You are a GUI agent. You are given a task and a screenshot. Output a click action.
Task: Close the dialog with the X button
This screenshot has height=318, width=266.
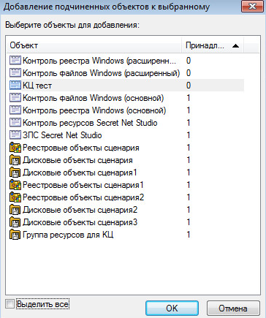[252, 6]
